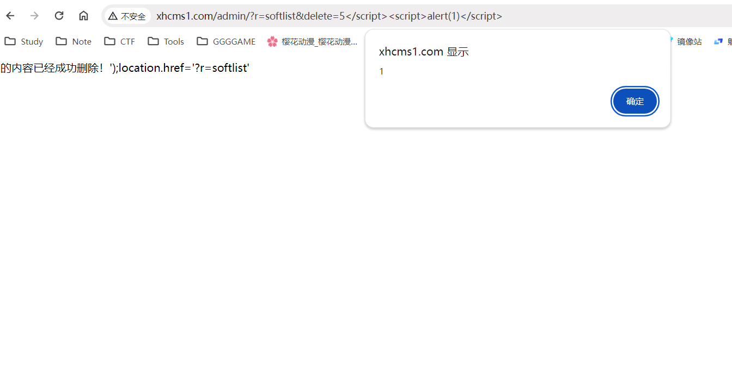Click the Study folder icon

(x=10, y=41)
